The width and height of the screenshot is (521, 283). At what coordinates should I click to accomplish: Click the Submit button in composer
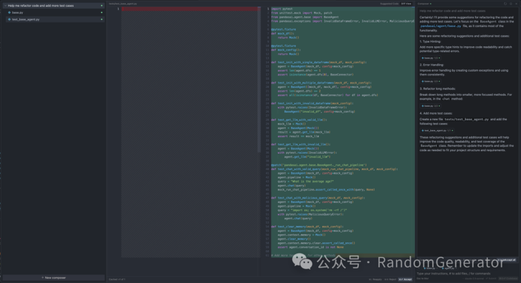[491, 279]
